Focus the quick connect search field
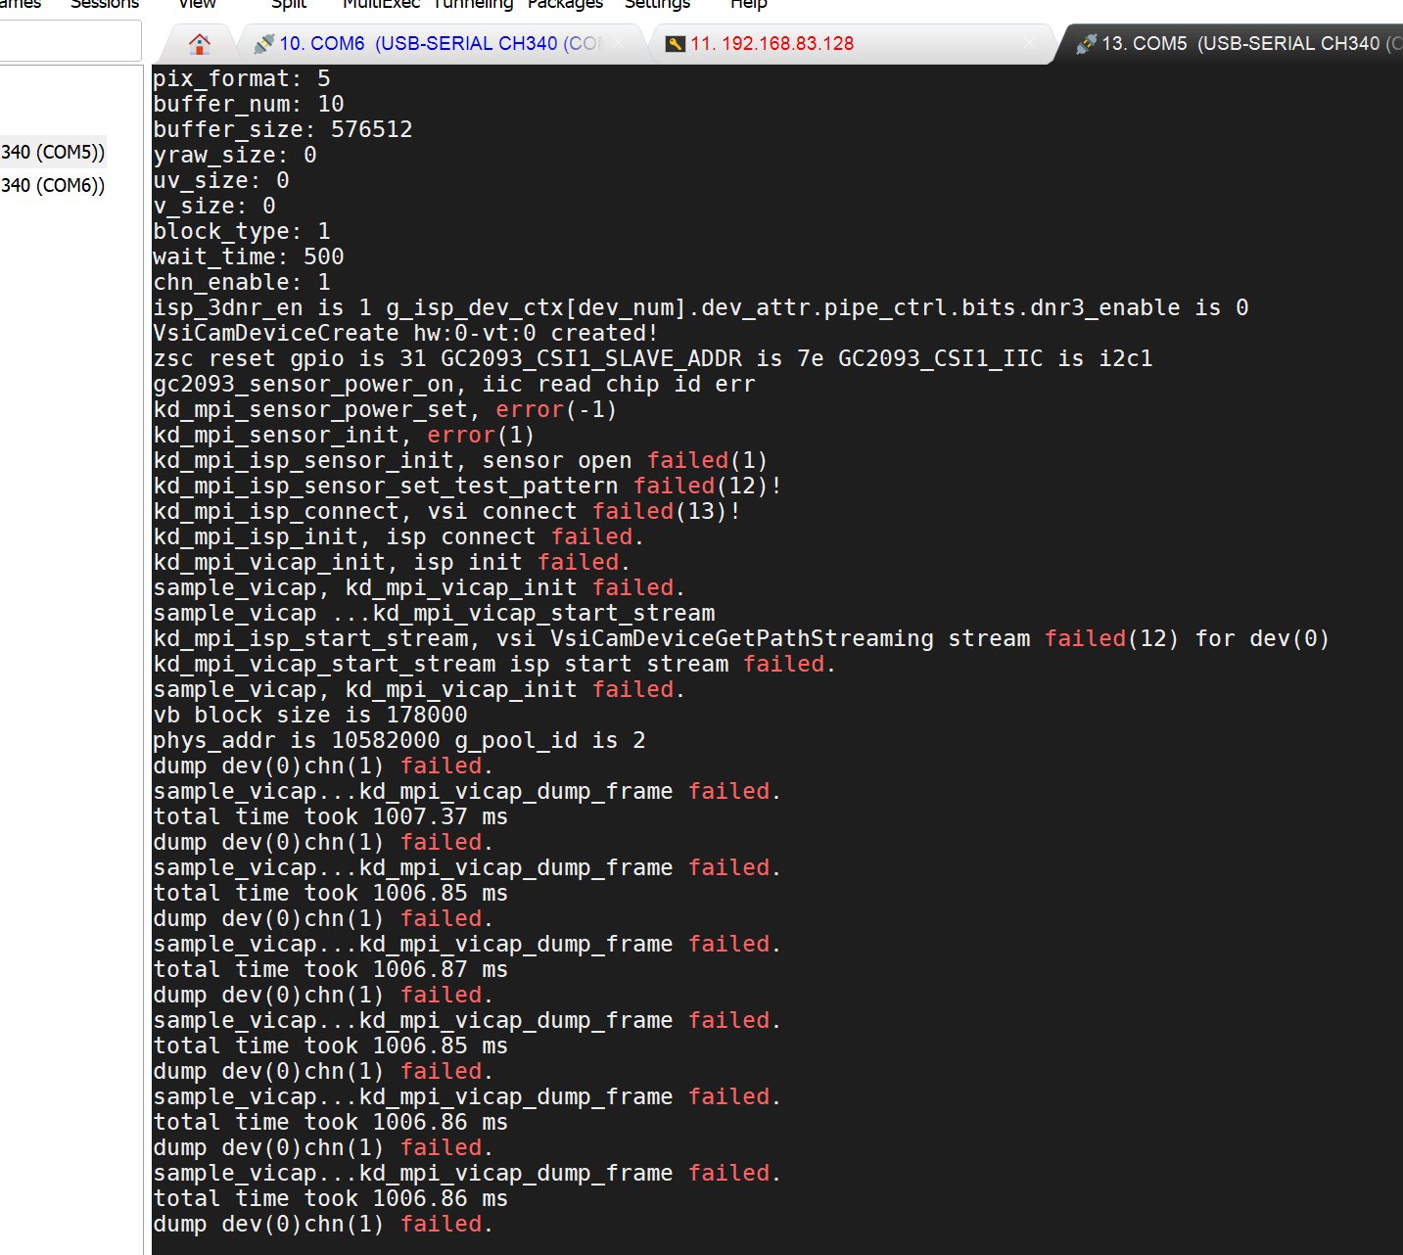Screen dimensions: 1403x1255 click(69, 42)
